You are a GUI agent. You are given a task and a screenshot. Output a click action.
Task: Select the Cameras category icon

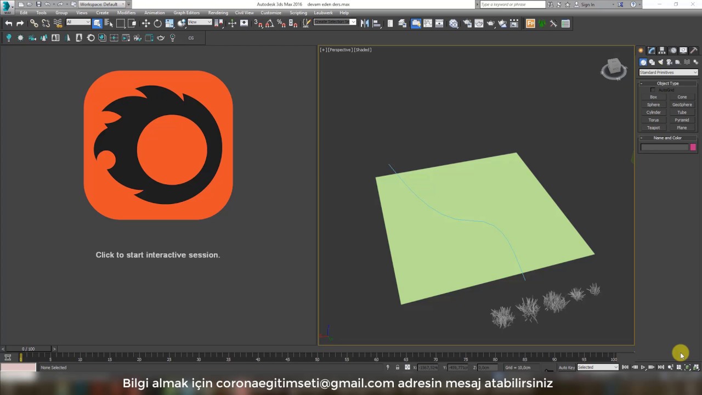coord(669,62)
